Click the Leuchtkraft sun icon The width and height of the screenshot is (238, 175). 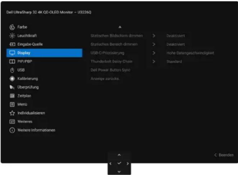(12, 36)
